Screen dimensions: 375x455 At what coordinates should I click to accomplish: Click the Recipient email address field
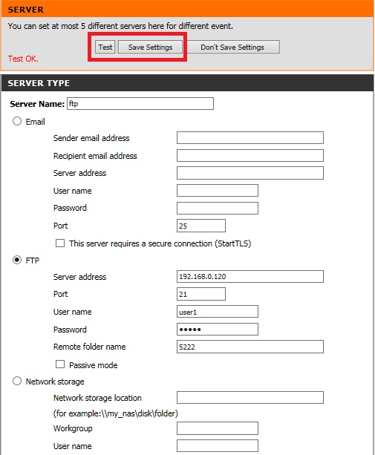coord(250,156)
